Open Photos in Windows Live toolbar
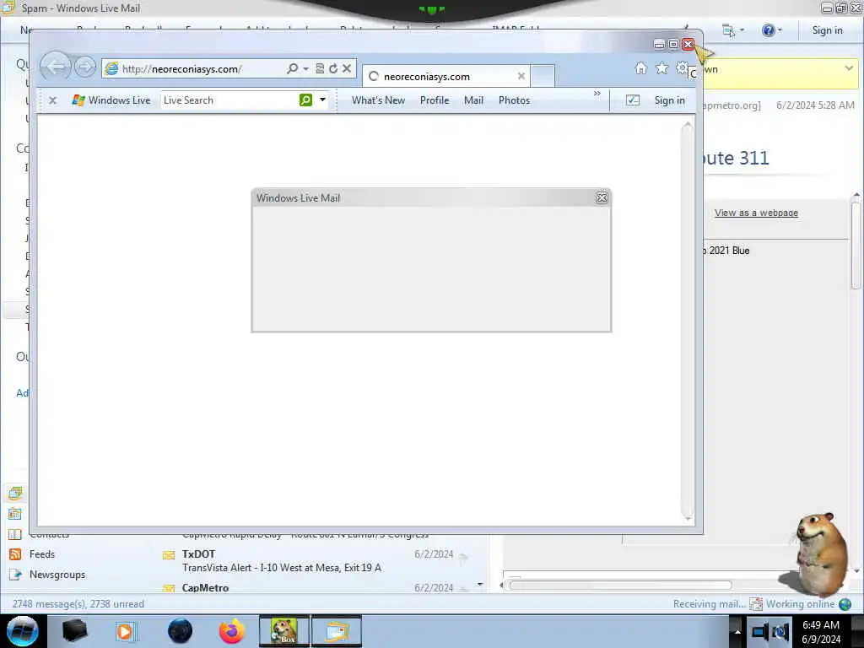The image size is (864, 648). pyautogui.click(x=514, y=100)
